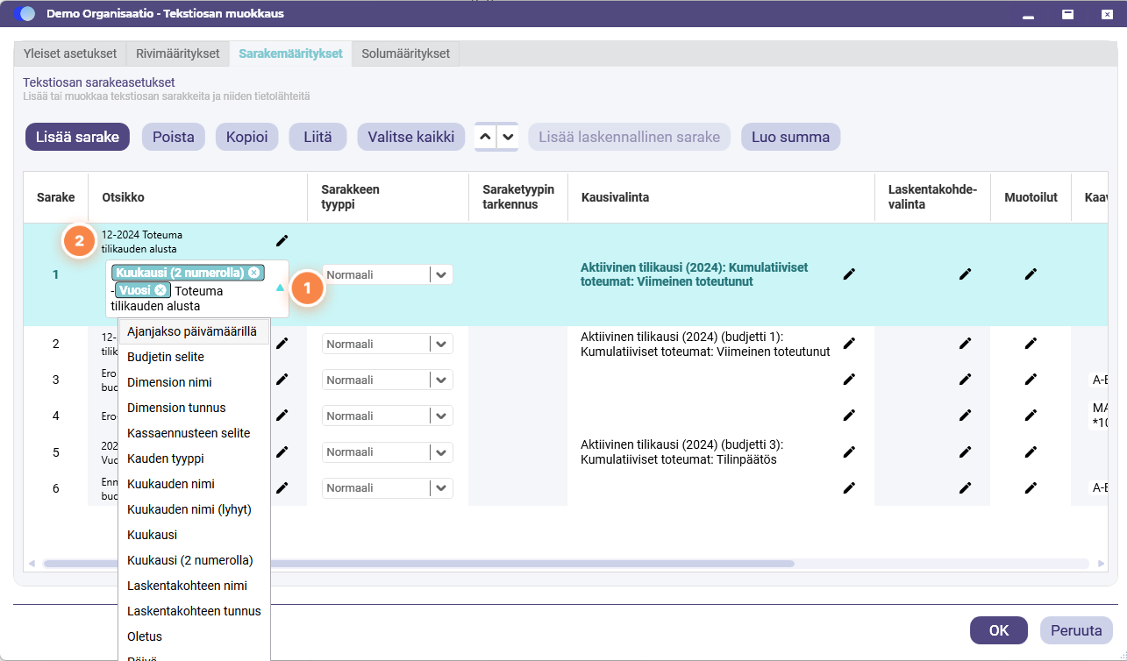Click the horizontal table scrollbar
The width and height of the screenshot is (1127, 661).
(x=418, y=564)
